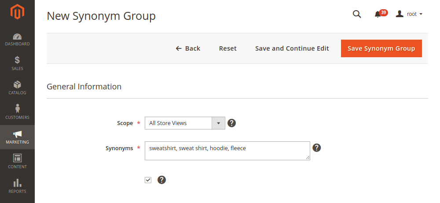Click into the Synonyms text area
This screenshot has width=440, height=203.
(227, 151)
